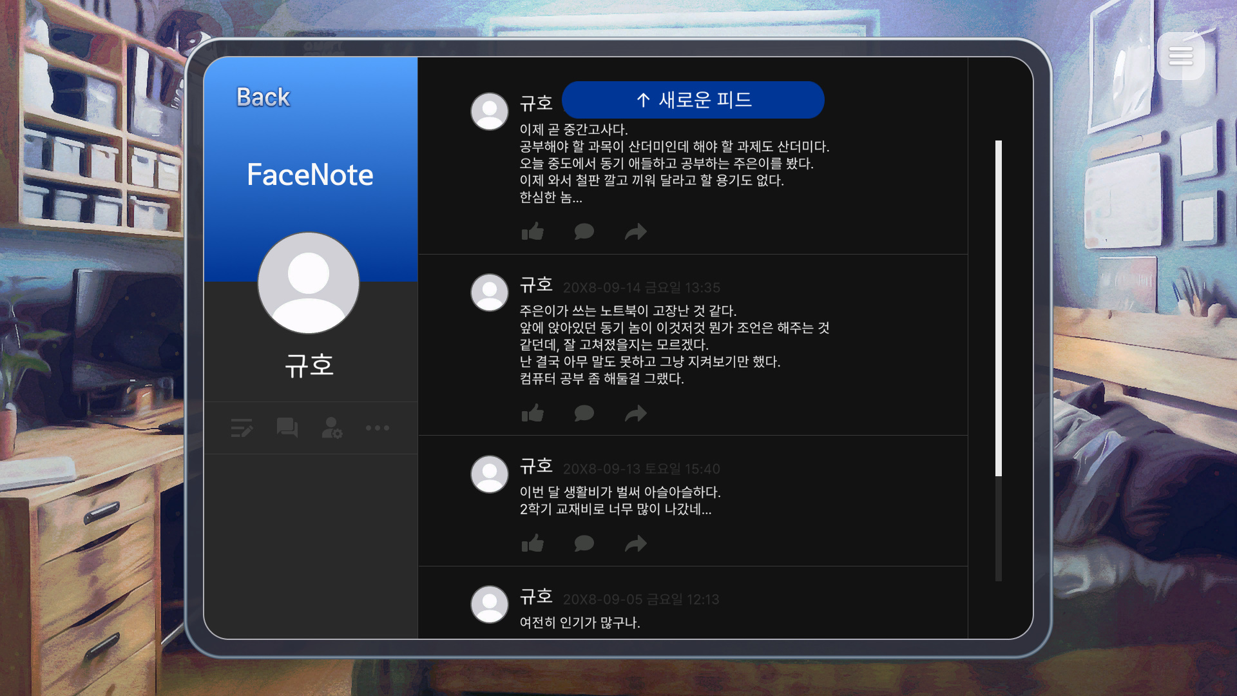Click the text '컴퓨터 공부 좀 해둘걸 그랬다.'
The height and width of the screenshot is (696, 1237).
(602, 378)
